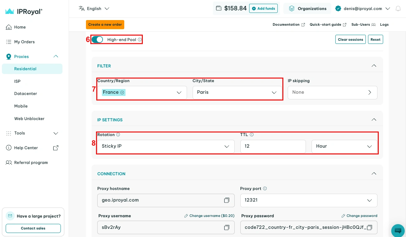The image size is (406, 237).
Task: Click the TTL info icon
Action: point(252,135)
